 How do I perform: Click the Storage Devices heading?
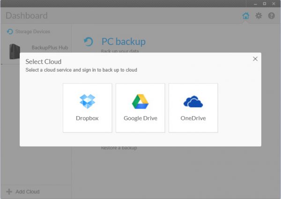tap(33, 31)
